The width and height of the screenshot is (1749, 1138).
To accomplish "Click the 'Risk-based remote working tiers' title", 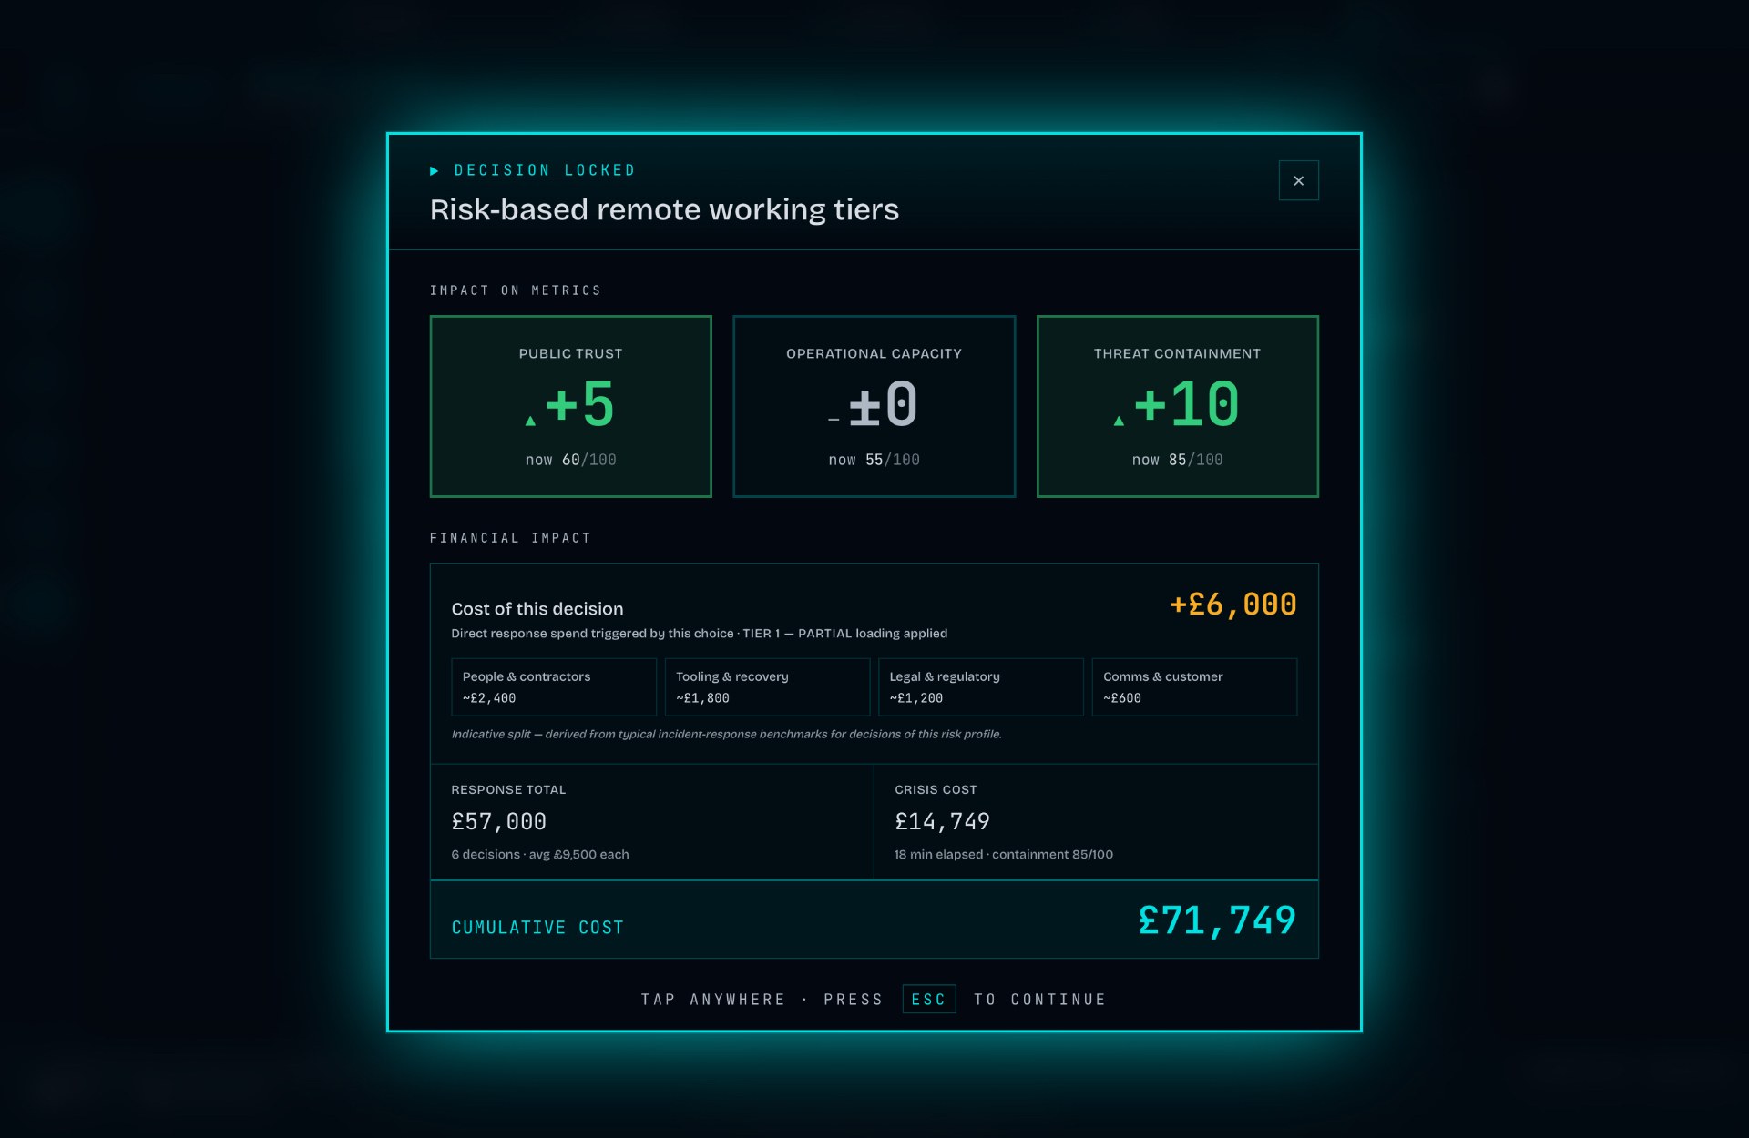I will 664,209.
